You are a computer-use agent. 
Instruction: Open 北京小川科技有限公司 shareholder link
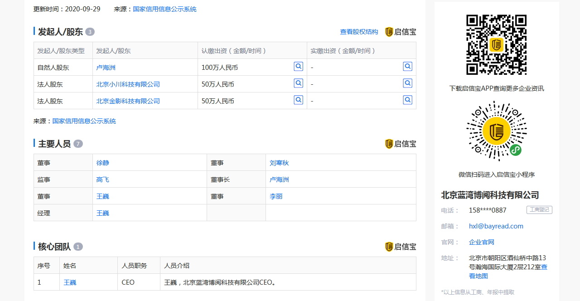click(x=128, y=84)
